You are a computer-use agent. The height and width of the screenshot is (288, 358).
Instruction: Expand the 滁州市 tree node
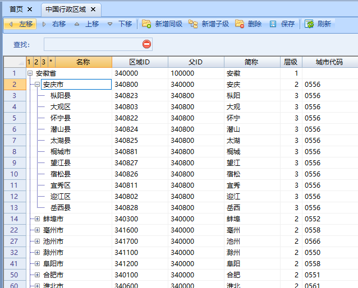point(37,253)
